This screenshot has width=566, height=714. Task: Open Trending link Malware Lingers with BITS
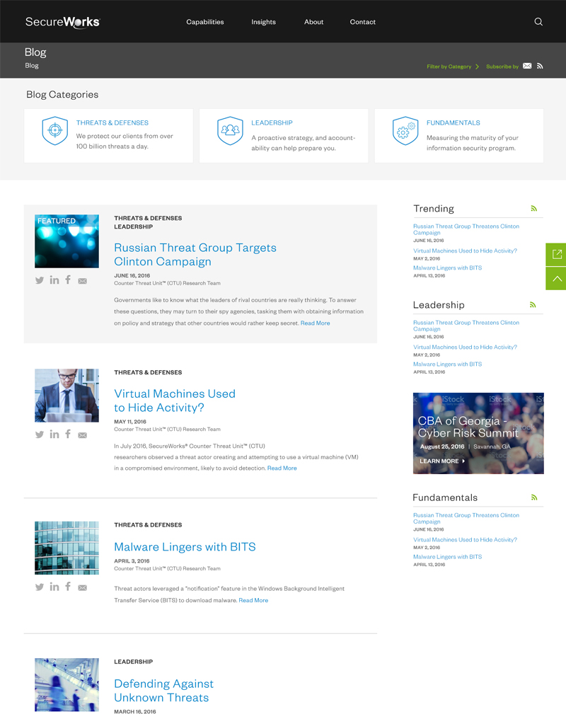[x=447, y=267]
